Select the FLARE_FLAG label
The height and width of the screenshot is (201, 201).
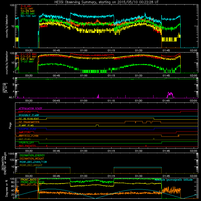pyautogui.click(x=26, y=125)
